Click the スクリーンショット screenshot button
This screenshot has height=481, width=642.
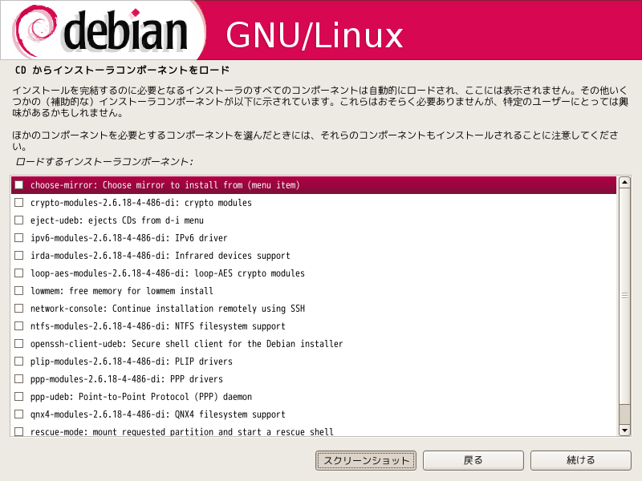[366, 460]
